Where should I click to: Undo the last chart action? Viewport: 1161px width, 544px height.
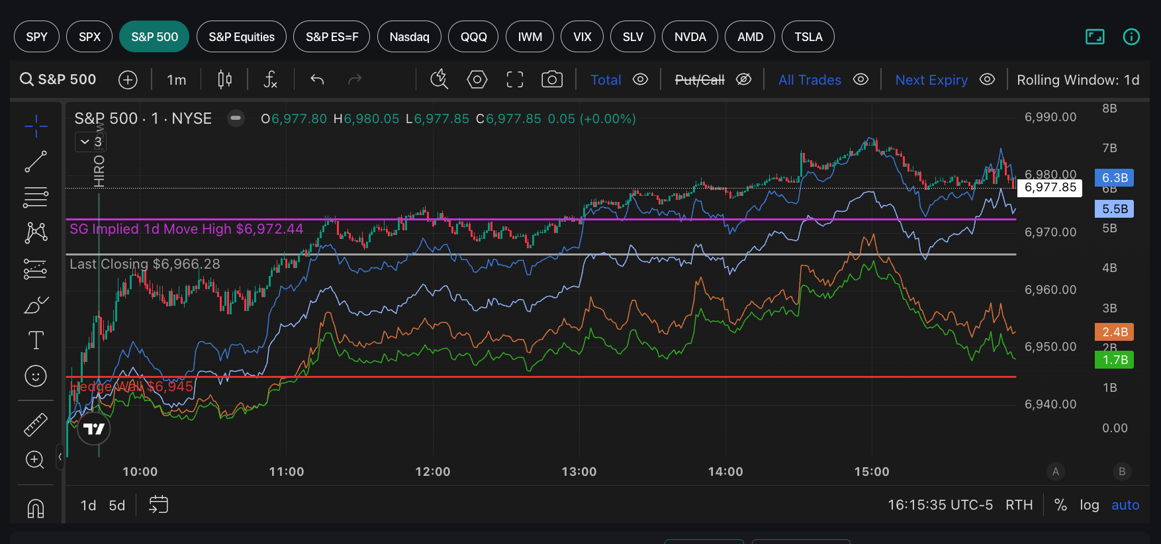(317, 79)
